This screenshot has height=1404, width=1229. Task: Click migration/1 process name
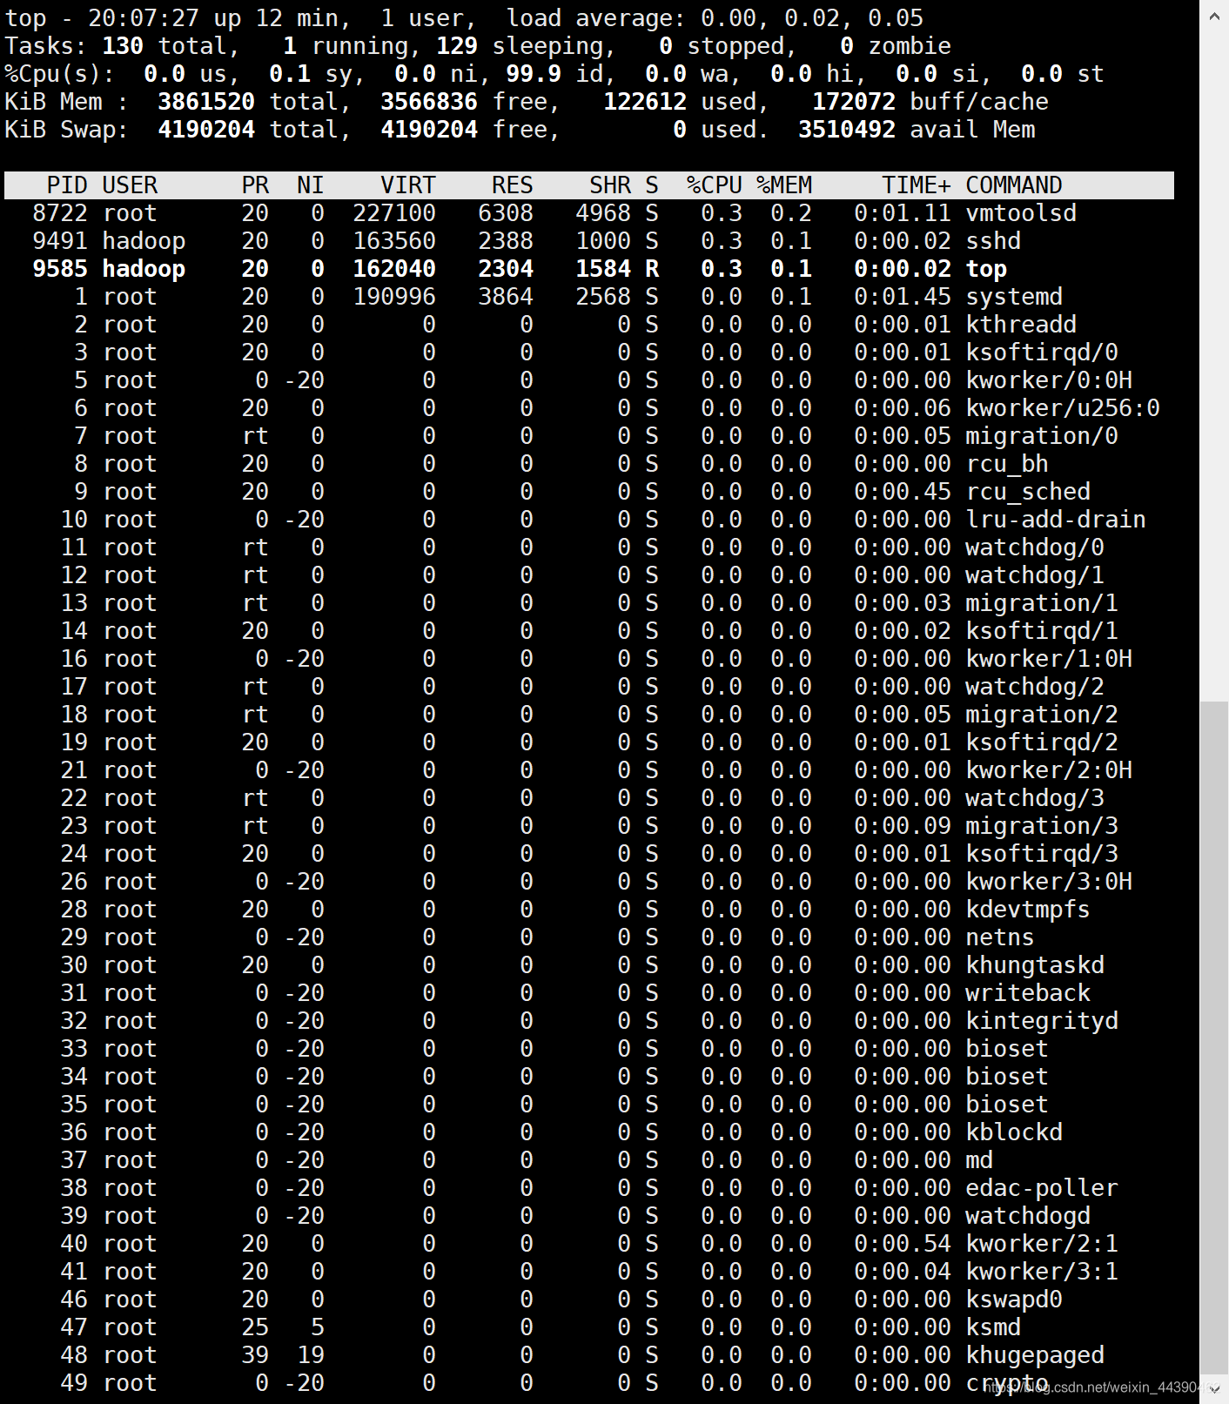pyautogui.click(x=1042, y=603)
